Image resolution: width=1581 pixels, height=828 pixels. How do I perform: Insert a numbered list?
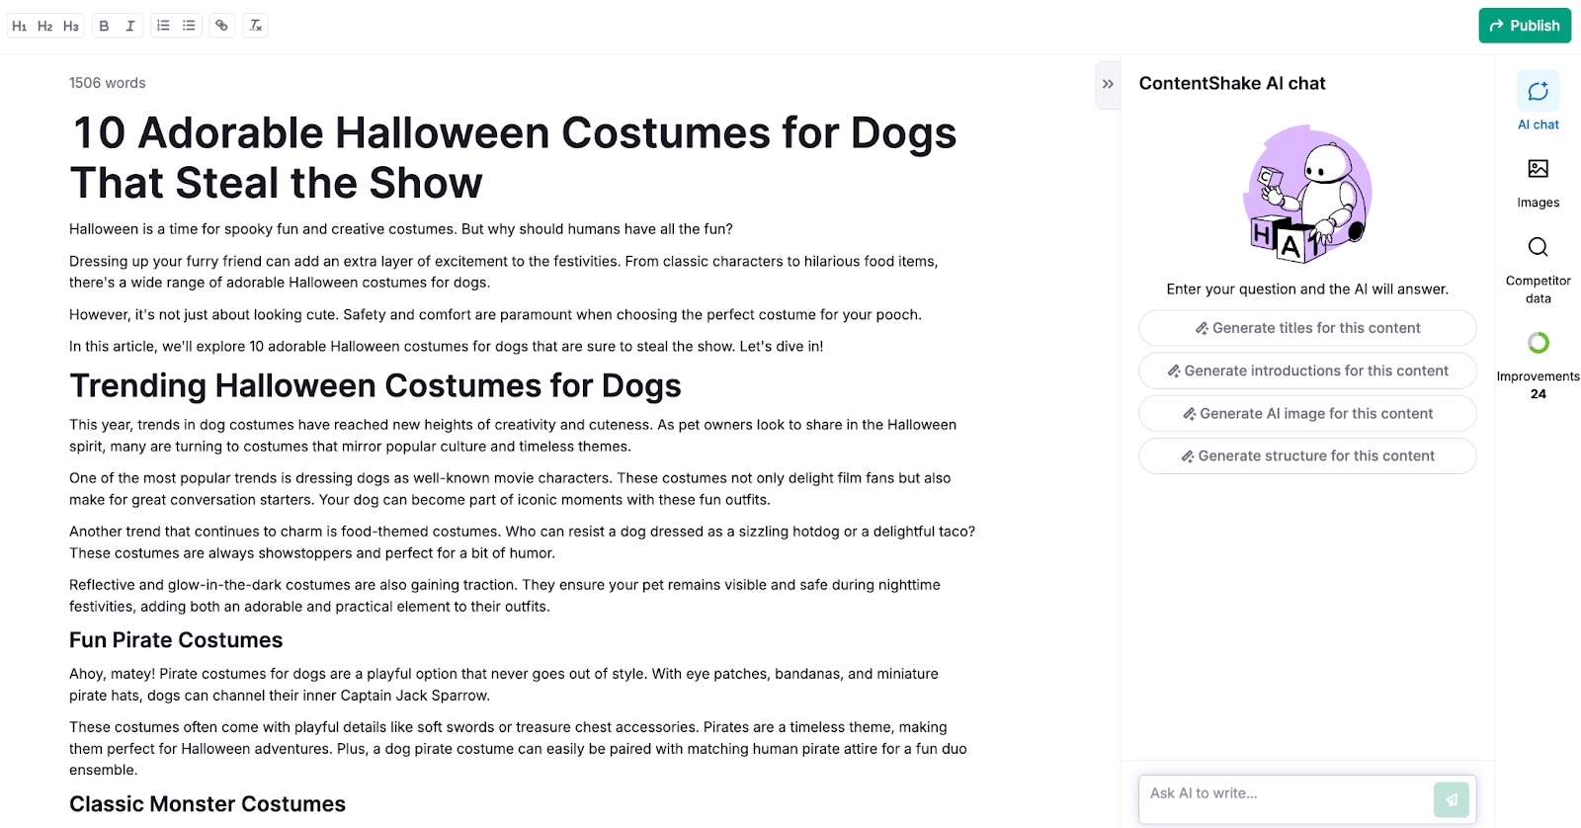pos(164,26)
